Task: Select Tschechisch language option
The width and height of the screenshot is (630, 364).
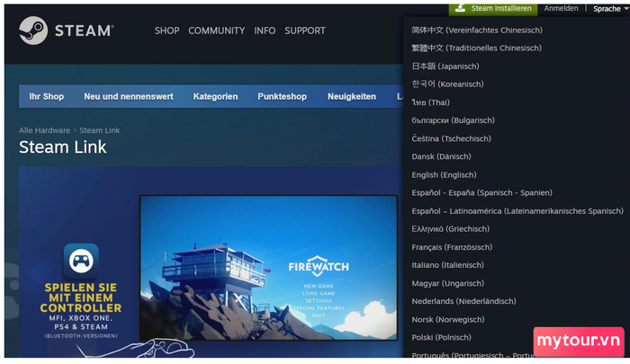Action: pyautogui.click(x=451, y=138)
